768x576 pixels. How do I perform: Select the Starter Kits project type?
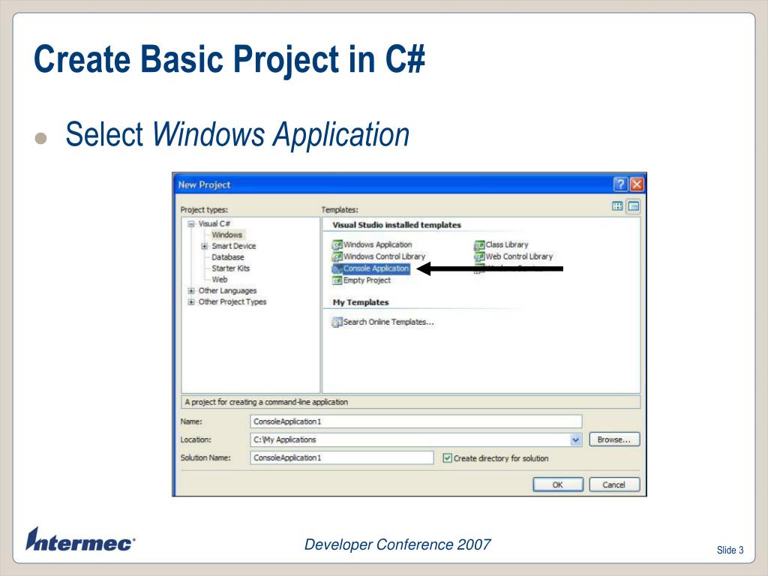231,268
